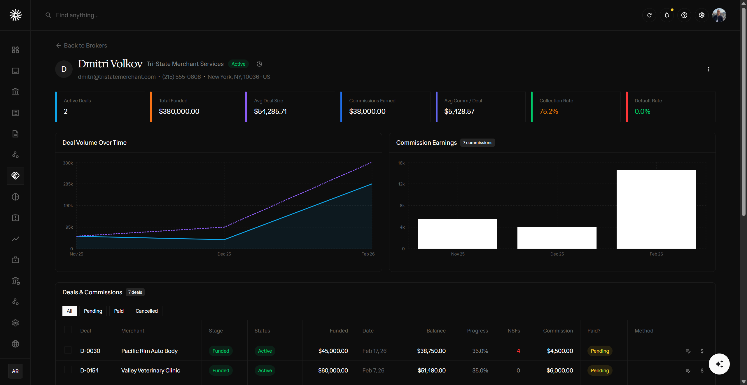Check the select-all checkbox in the table header
Image resolution: width=747 pixels, height=385 pixels.
coord(68,330)
